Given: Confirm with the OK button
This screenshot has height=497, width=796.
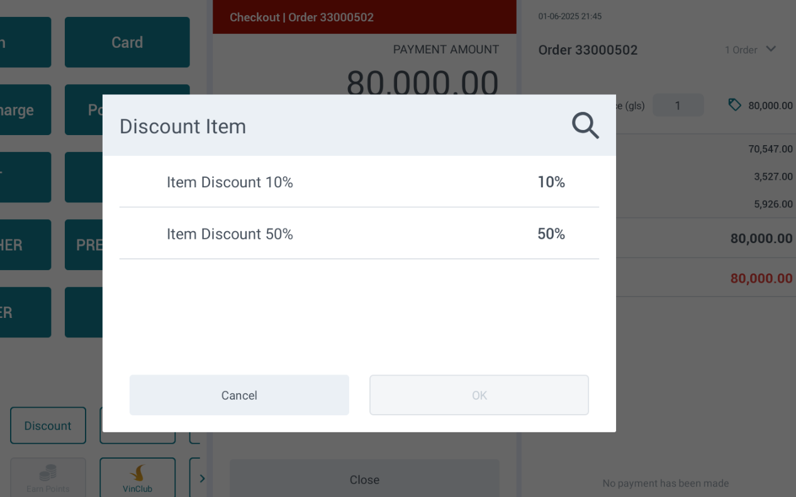Looking at the screenshot, I should pyautogui.click(x=479, y=395).
